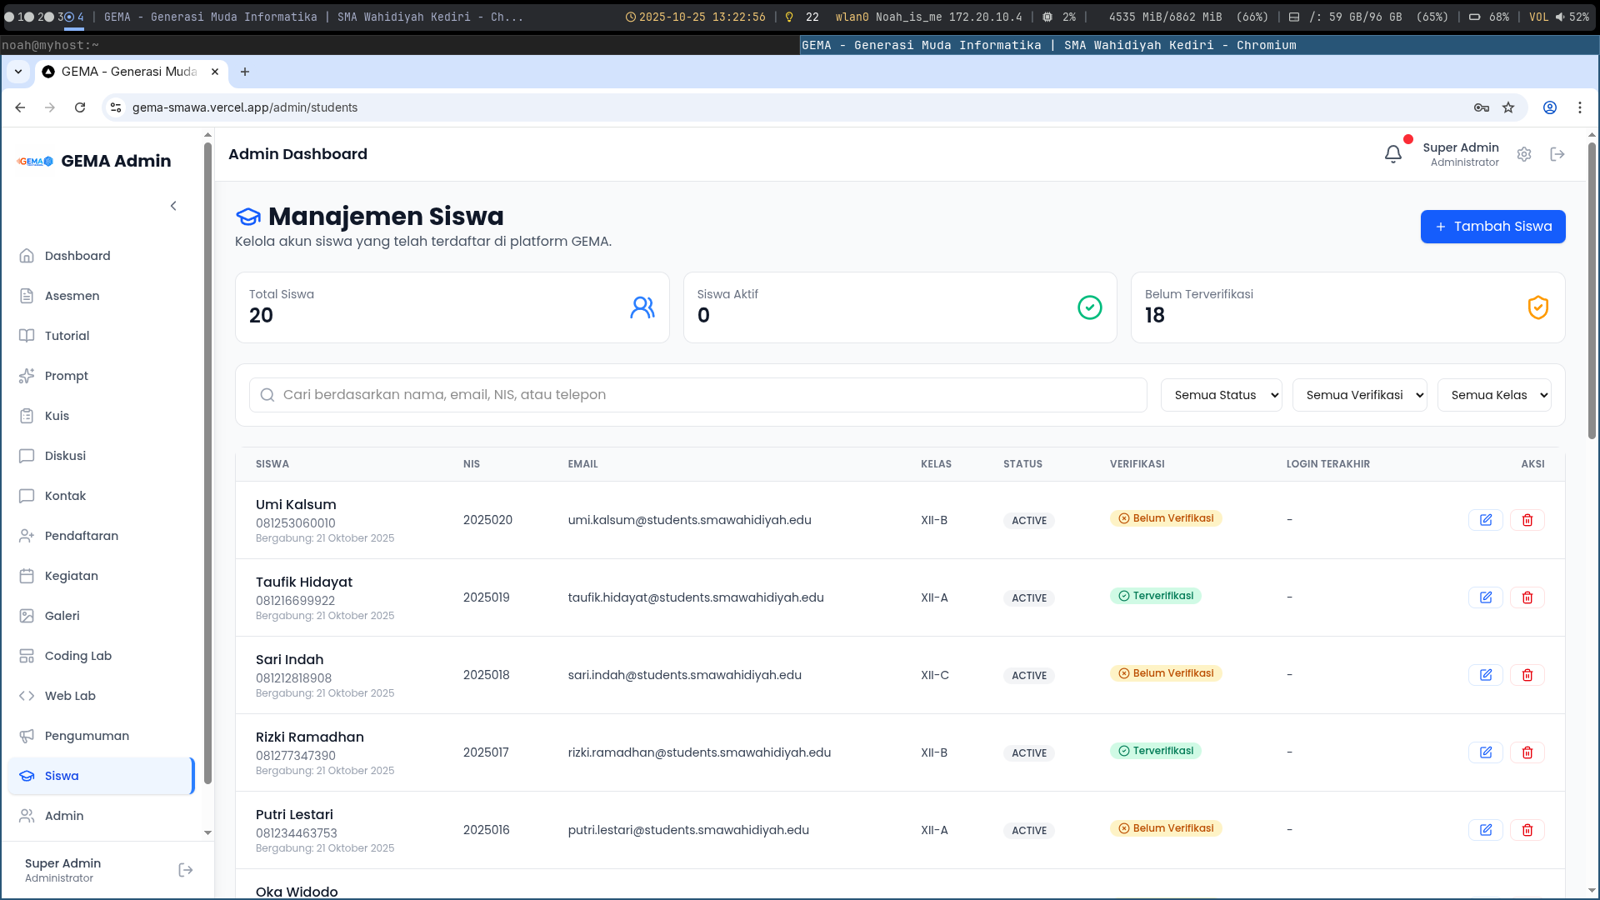Screen dimensions: 1600x900
Task: Click the Tambah Siswa button
Action: click(x=1492, y=227)
